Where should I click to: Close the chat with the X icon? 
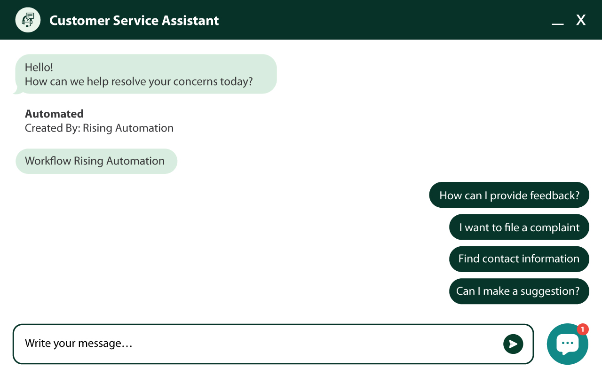pos(581,20)
